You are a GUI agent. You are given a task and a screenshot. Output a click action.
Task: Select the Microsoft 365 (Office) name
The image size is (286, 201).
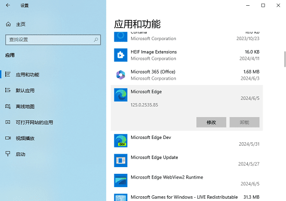(153, 72)
